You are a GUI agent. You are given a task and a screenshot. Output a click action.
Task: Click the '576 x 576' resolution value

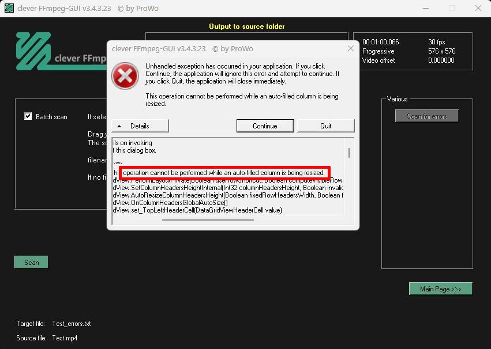pyautogui.click(x=441, y=51)
